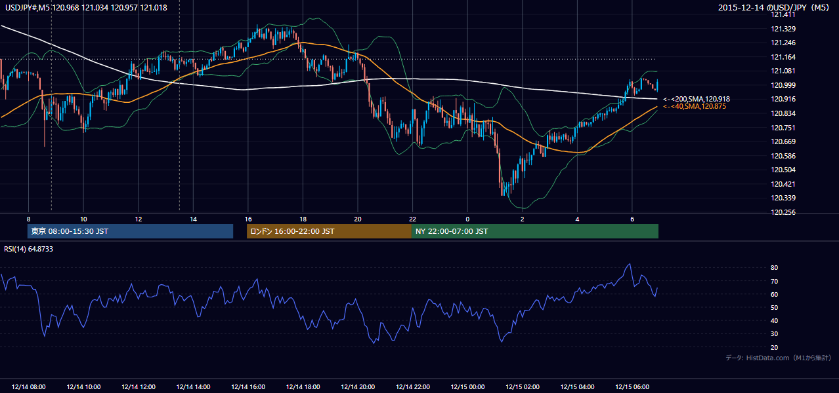
Task: Click the 12/14 16:00 date label
Action: pos(248,387)
